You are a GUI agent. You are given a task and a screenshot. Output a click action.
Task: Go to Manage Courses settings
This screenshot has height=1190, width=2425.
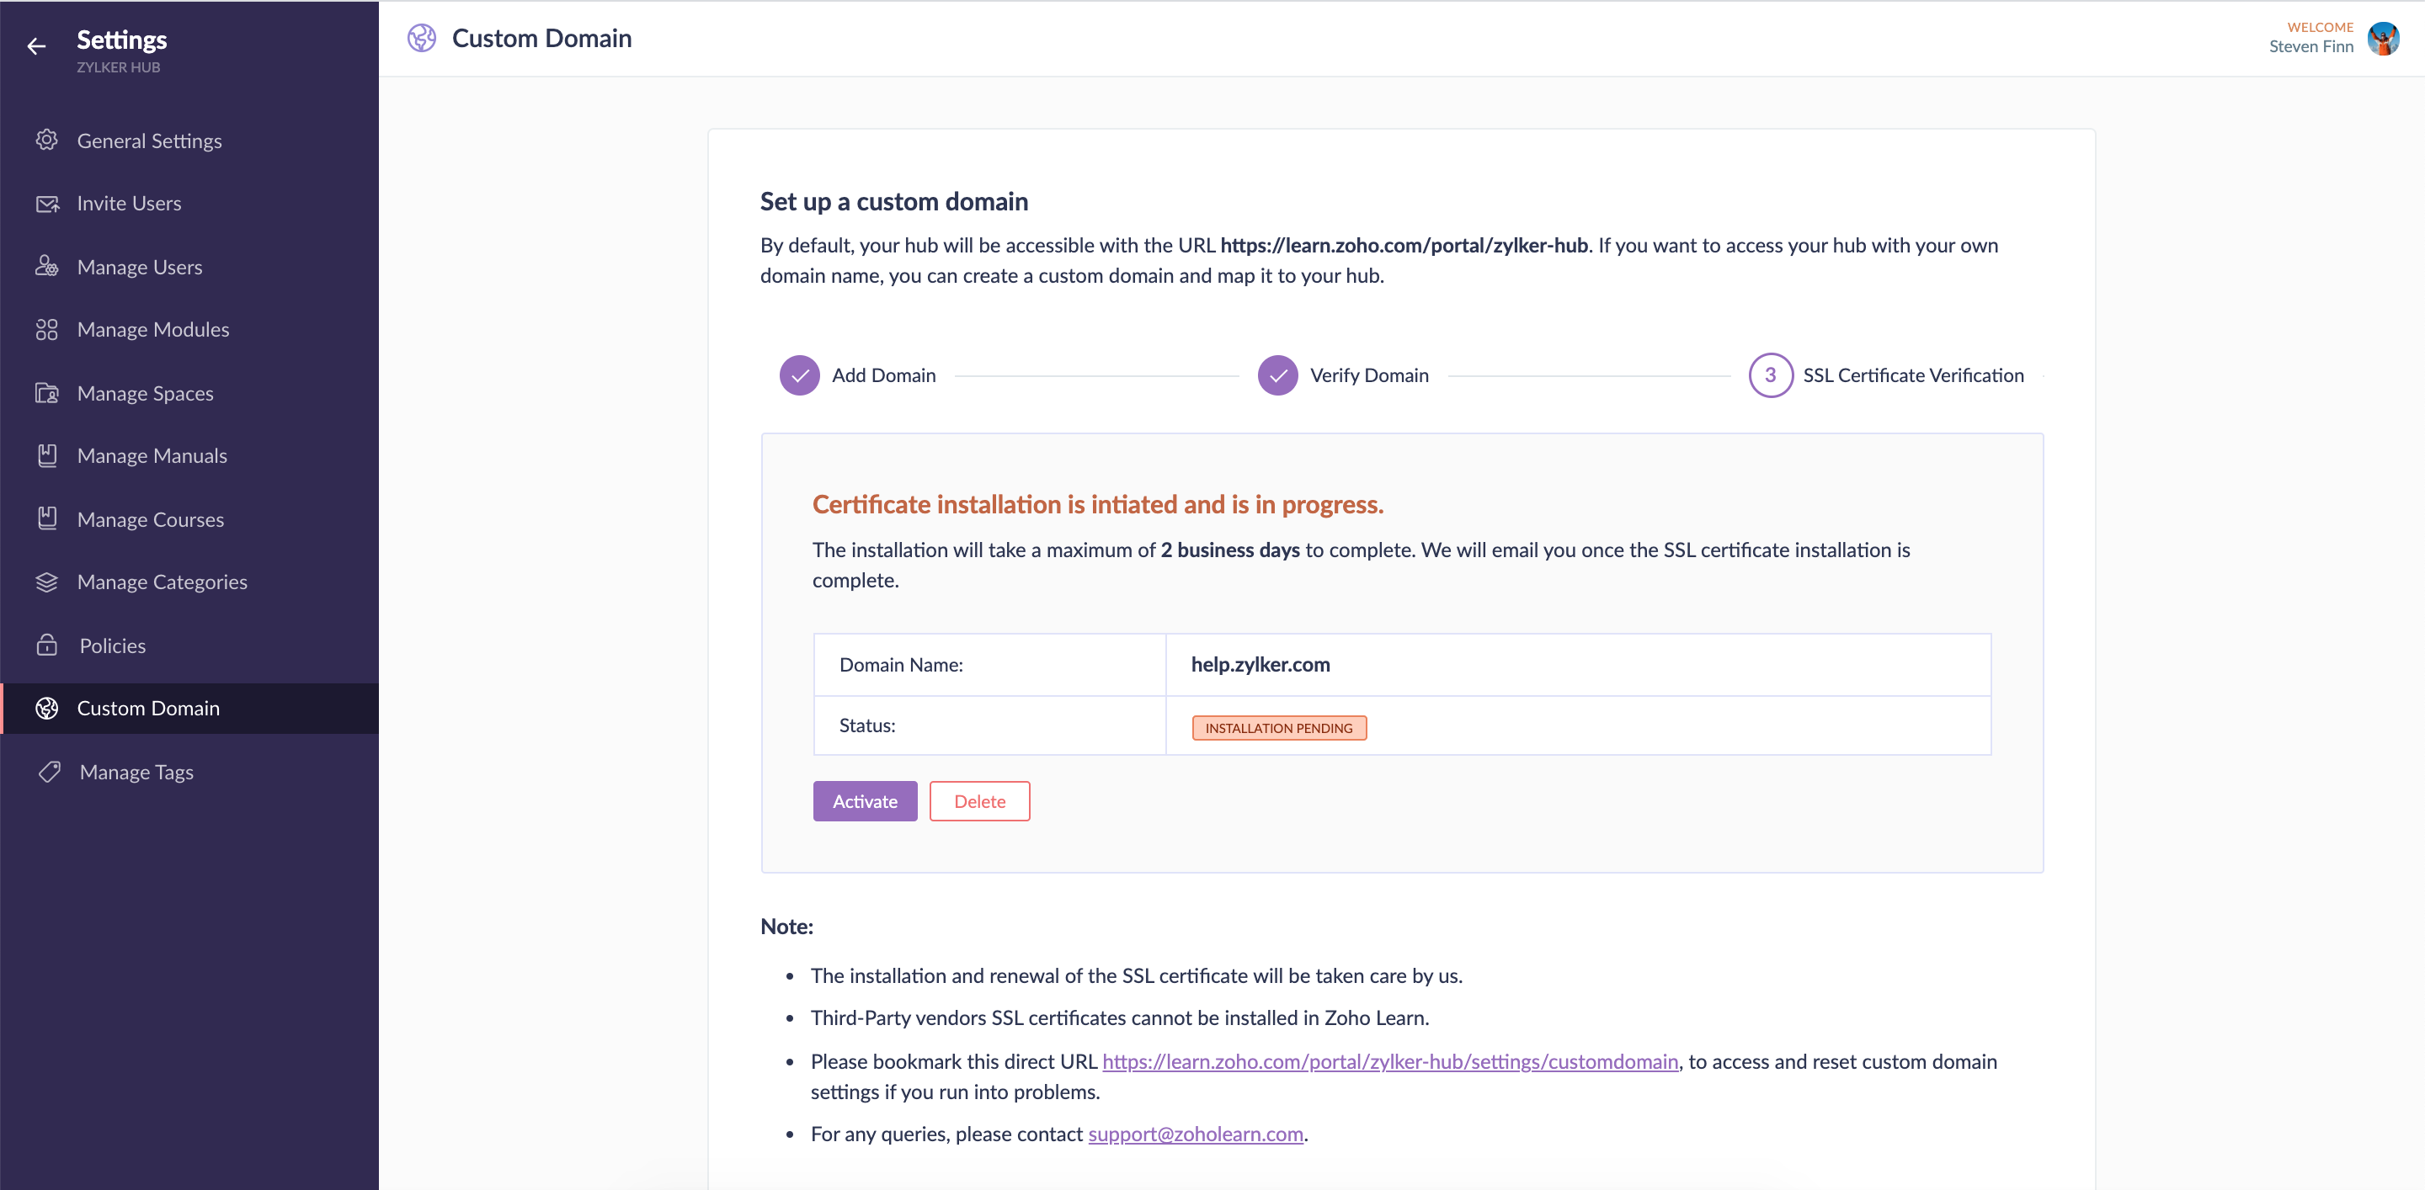tap(151, 519)
